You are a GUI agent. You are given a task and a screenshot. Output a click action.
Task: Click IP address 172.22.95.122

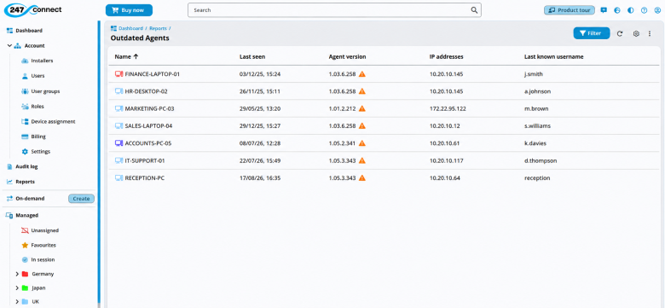(448, 108)
